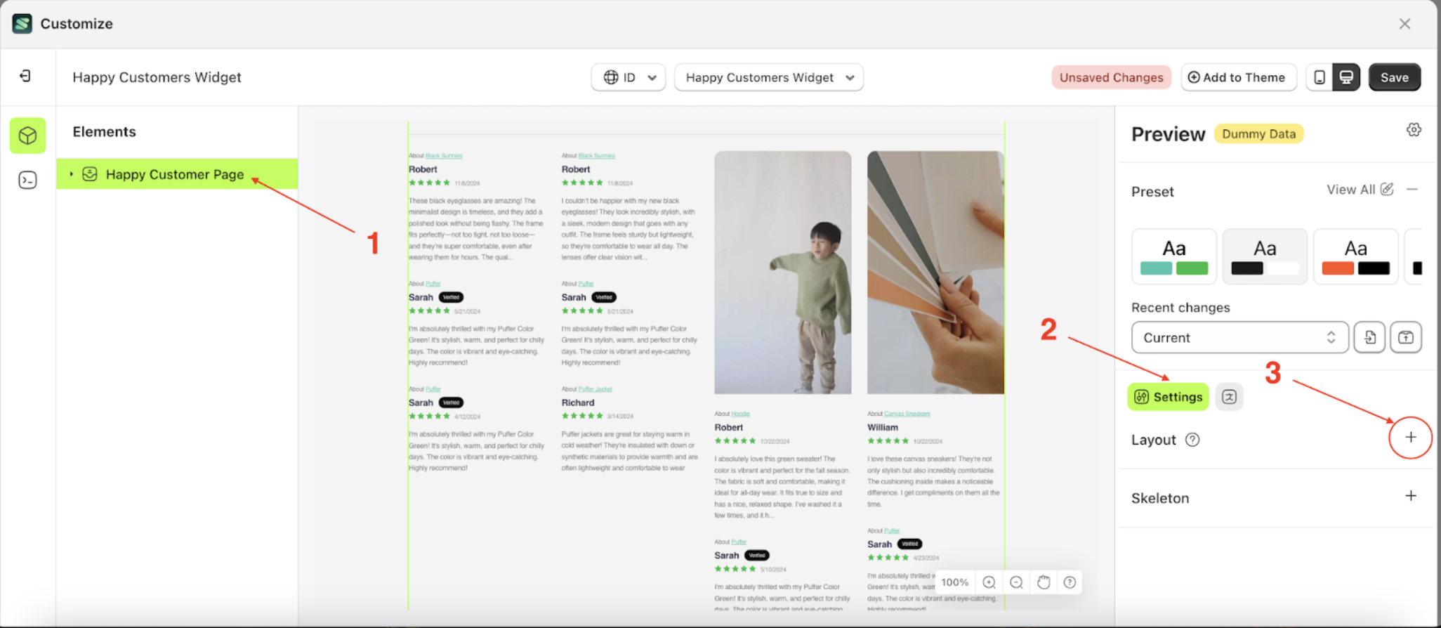The width and height of the screenshot is (1441, 628).
Task: Zoom in on the canvas
Action: coord(989,582)
